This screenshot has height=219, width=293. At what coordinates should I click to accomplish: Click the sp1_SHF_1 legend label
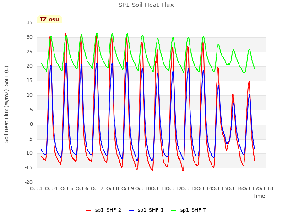151,210
